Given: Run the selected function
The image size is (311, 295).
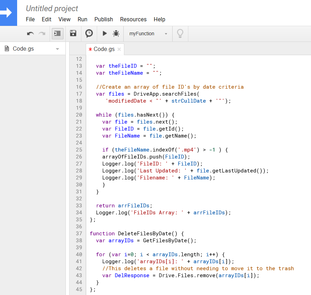Looking at the screenshot, I should point(104,34).
